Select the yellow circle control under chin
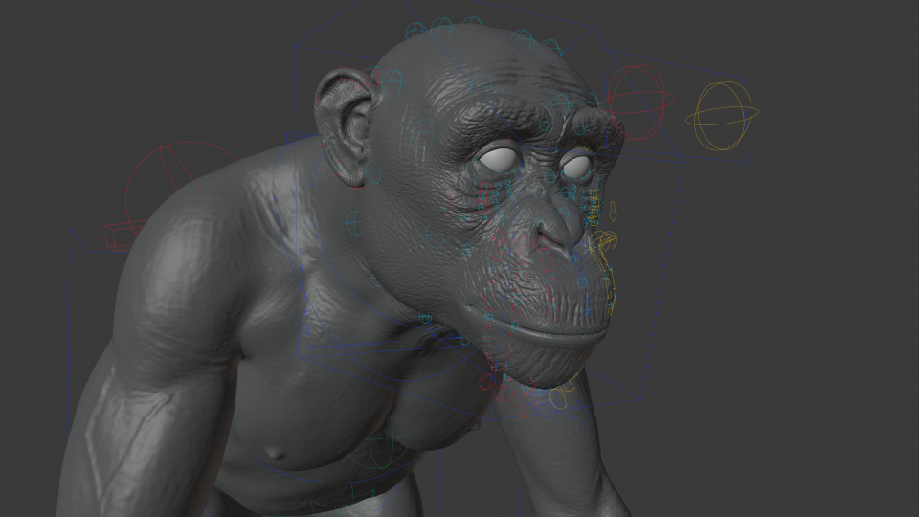This screenshot has width=919, height=517. [558, 398]
